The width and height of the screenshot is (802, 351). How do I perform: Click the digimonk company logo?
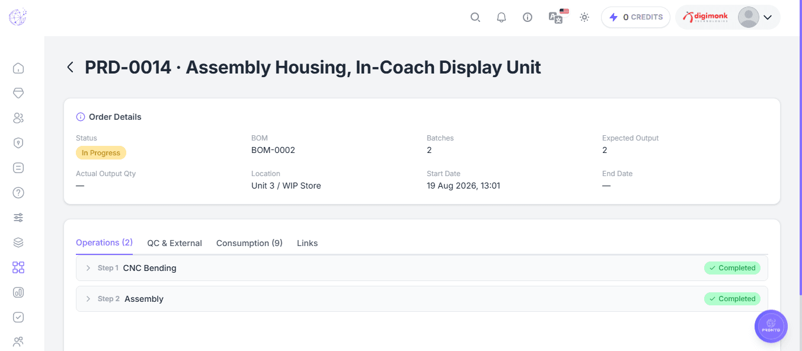[705, 17]
